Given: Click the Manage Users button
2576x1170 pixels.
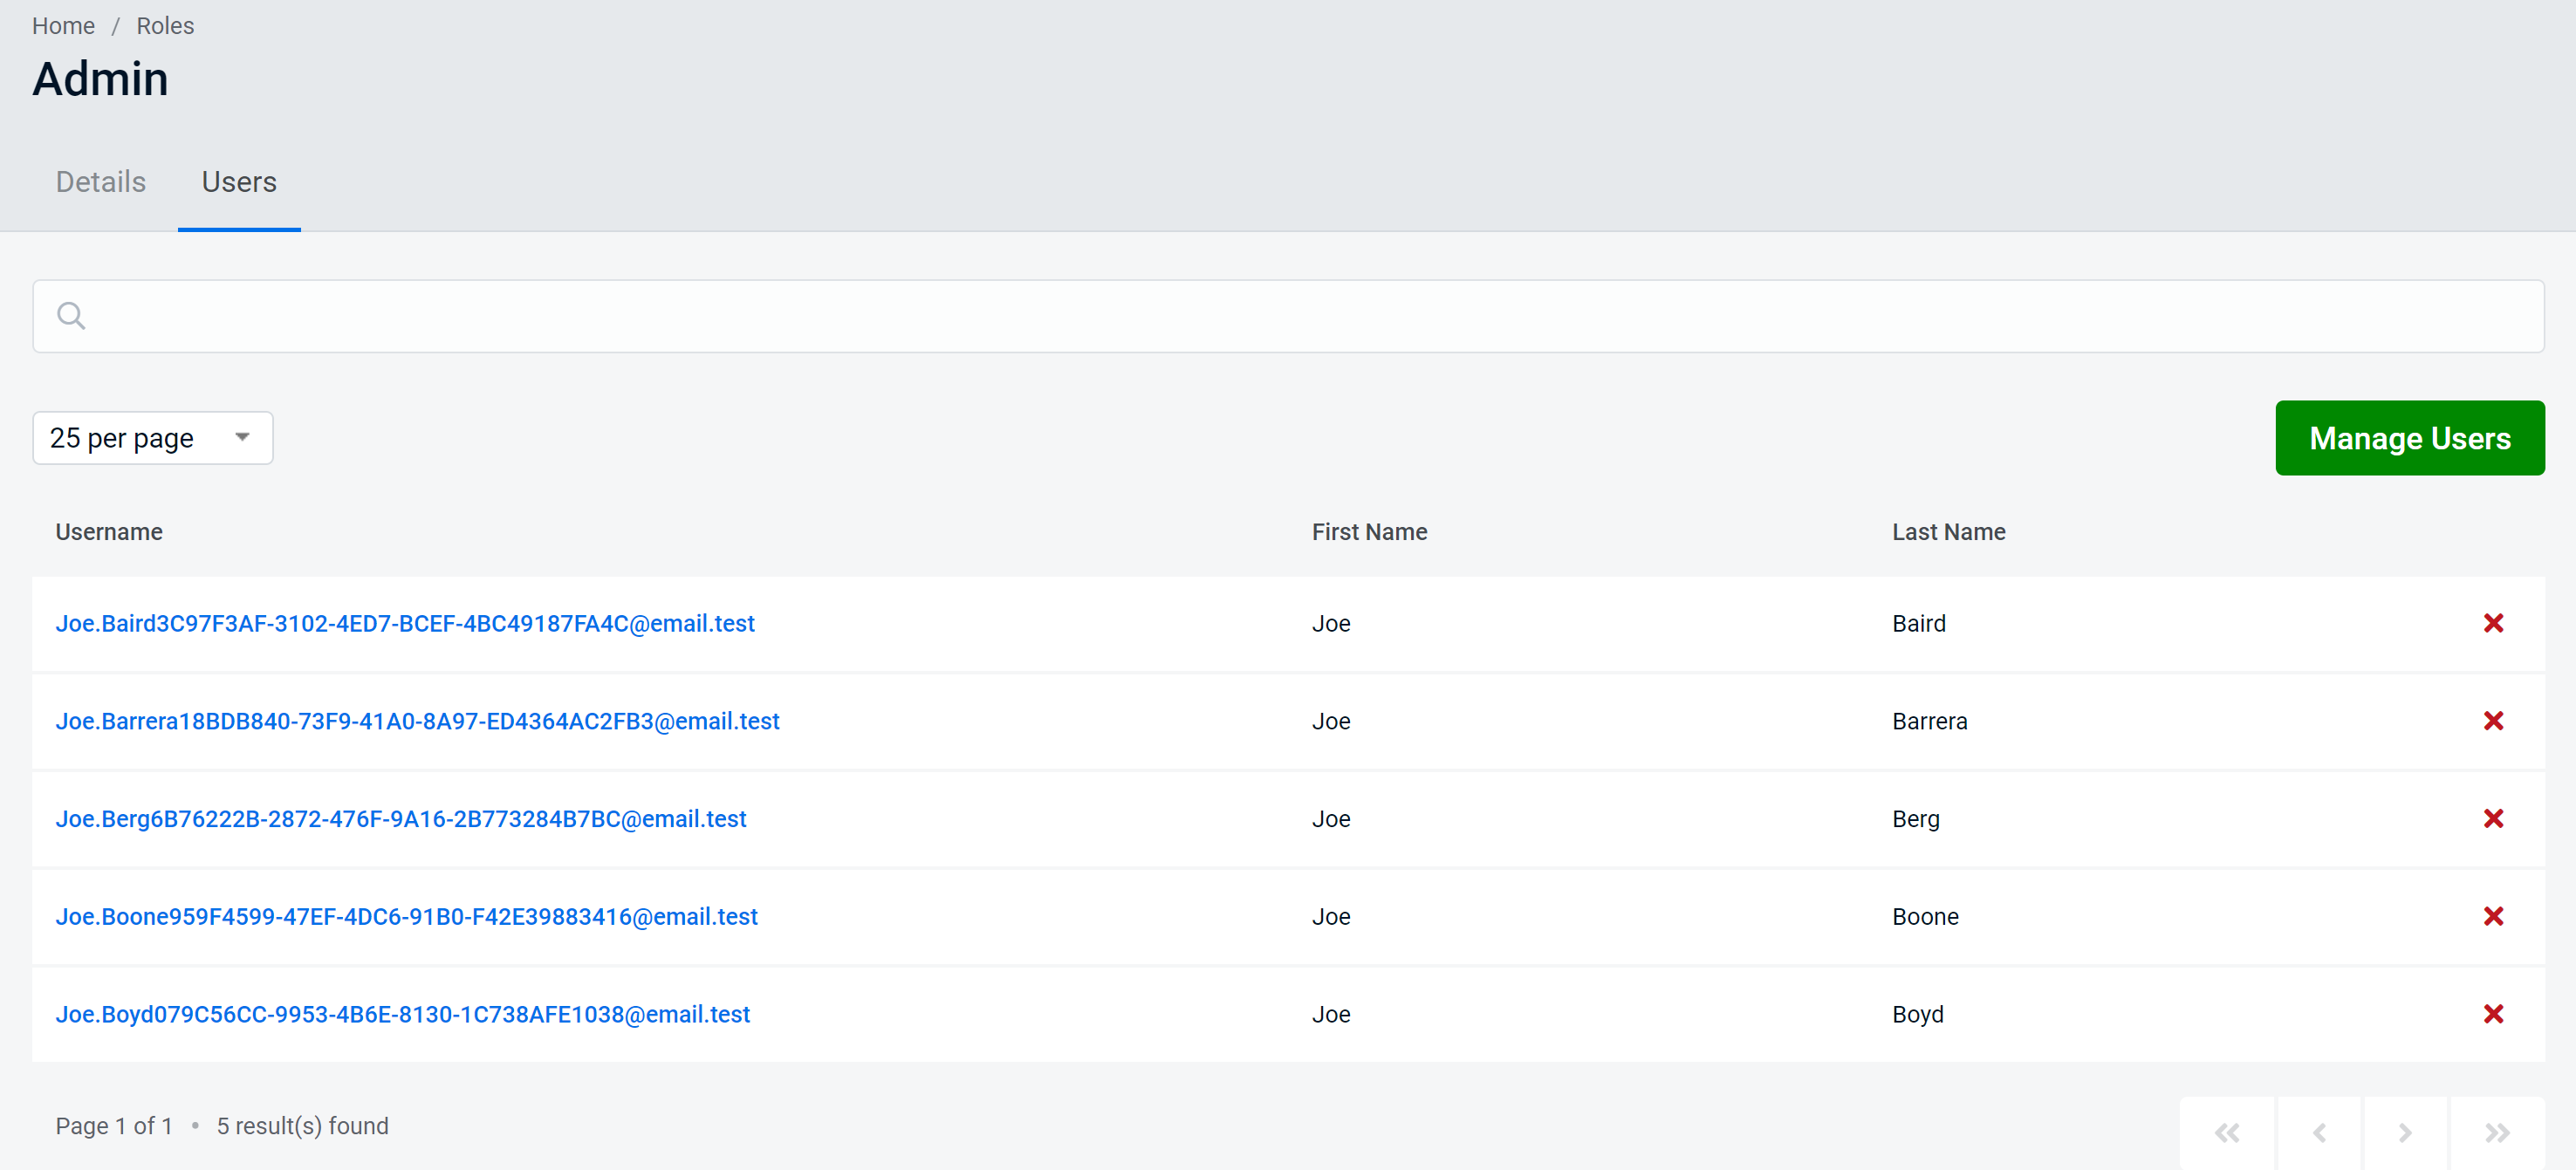Looking at the screenshot, I should click(x=2410, y=437).
